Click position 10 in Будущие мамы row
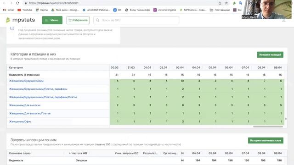Image resolution: width=294 pixels, height=165 pixels. pos(182,81)
